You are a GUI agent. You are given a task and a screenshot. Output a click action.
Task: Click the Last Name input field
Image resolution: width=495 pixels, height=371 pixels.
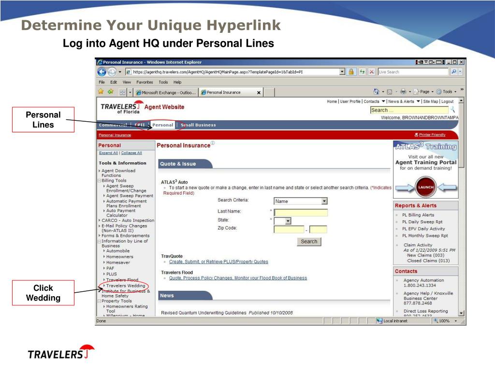[x=301, y=213]
